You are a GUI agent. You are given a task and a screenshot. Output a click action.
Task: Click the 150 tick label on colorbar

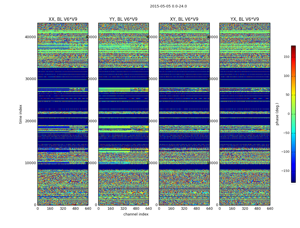286,57
